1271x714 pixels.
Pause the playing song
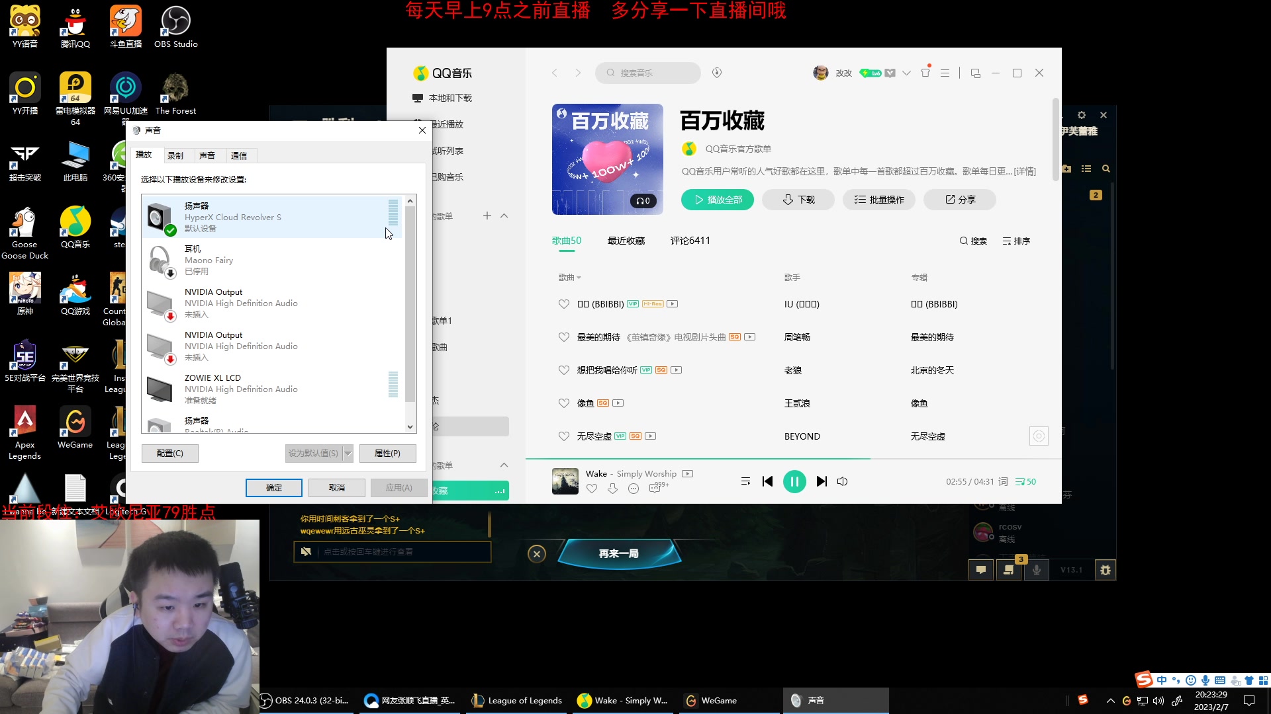point(794,481)
